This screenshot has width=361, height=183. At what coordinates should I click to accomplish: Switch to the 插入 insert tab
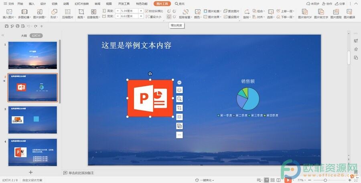[32, 4]
